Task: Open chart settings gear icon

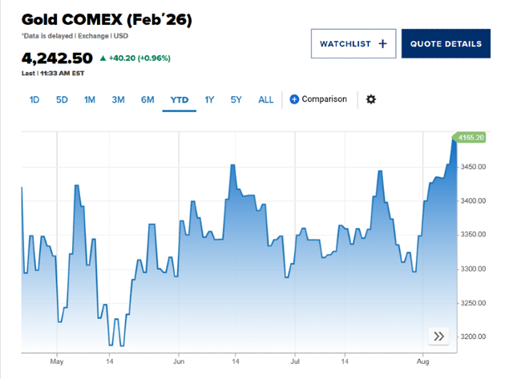Action: [370, 99]
